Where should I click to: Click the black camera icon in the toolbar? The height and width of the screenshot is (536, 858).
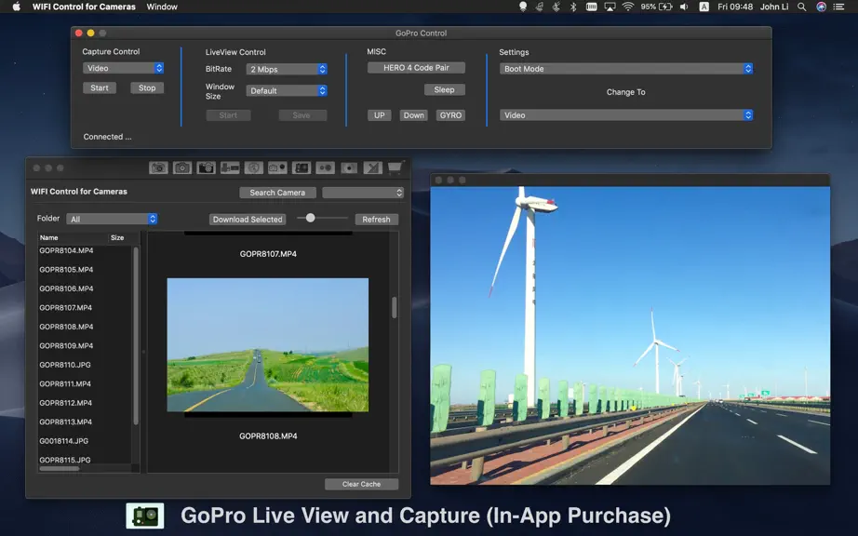(x=207, y=167)
